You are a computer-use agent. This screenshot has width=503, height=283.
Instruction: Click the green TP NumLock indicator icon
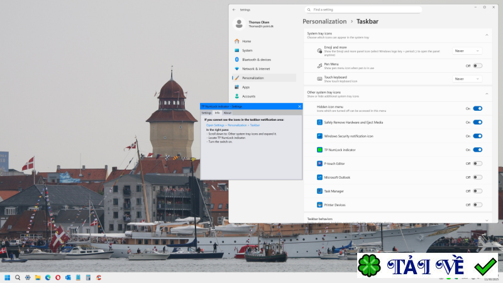tap(319, 150)
